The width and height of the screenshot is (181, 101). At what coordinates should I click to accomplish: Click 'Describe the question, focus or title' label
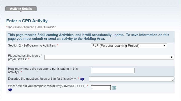point(42,79)
